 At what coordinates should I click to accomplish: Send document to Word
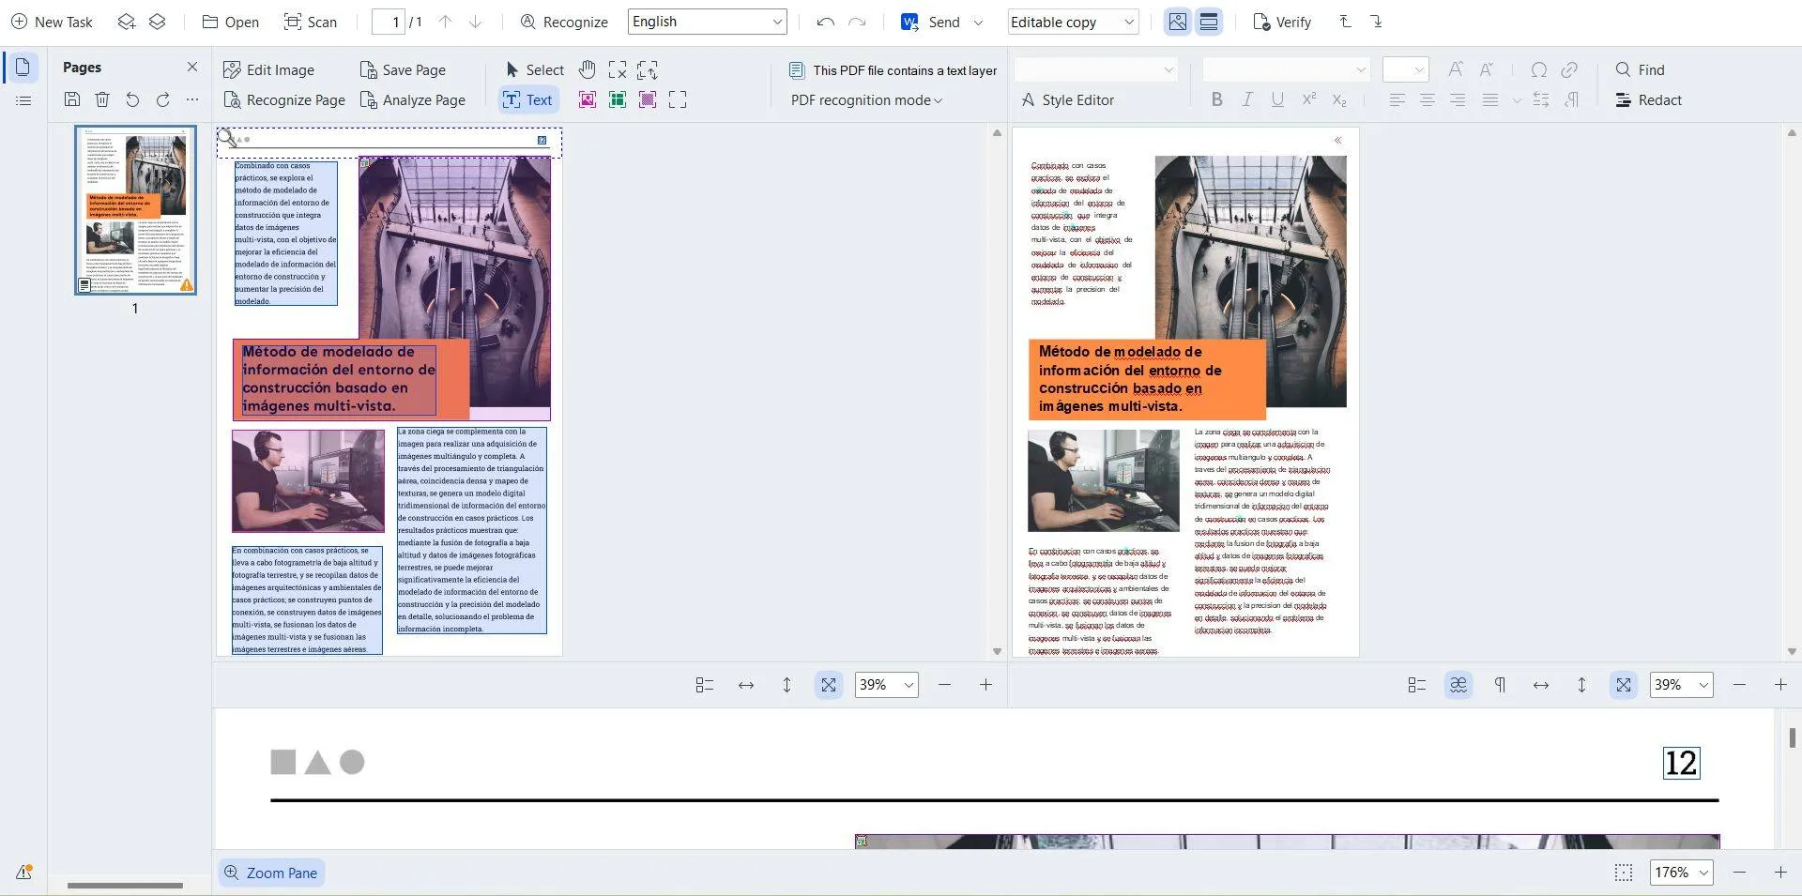(x=930, y=22)
